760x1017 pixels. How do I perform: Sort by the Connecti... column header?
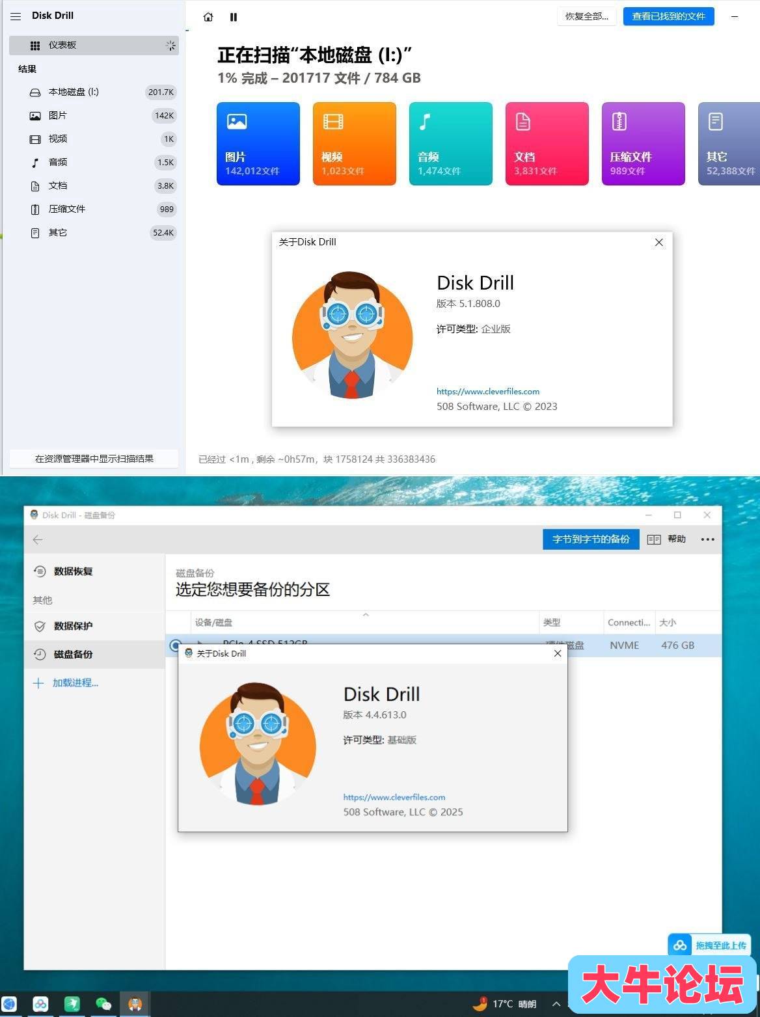(629, 623)
